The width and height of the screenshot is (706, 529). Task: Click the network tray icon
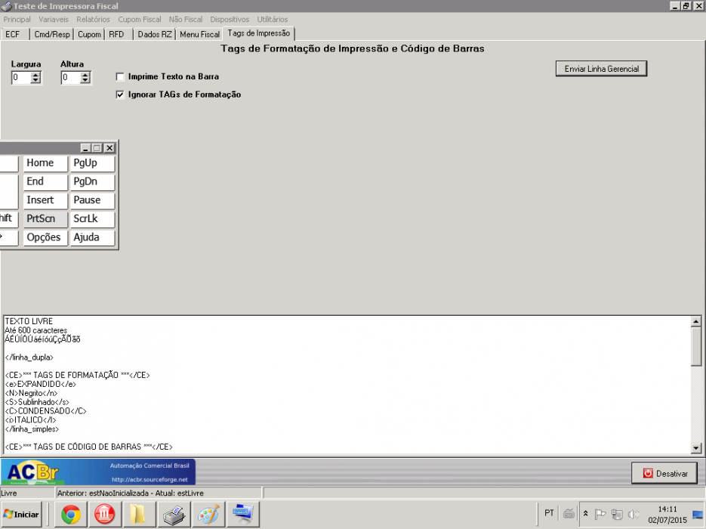pos(617,514)
